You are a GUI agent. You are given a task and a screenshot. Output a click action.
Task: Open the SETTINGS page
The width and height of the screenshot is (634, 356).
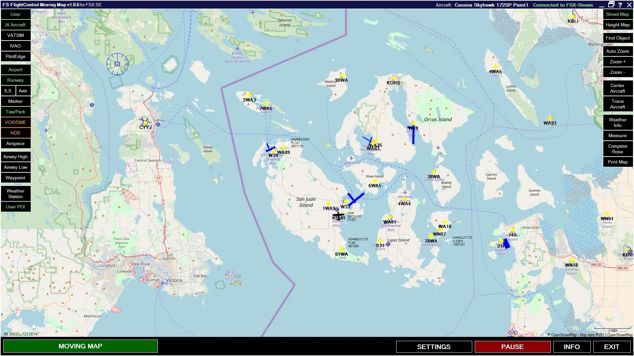[x=434, y=346]
